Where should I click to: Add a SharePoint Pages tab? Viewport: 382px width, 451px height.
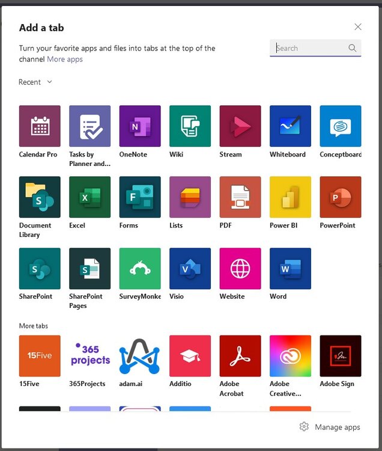pos(89,268)
